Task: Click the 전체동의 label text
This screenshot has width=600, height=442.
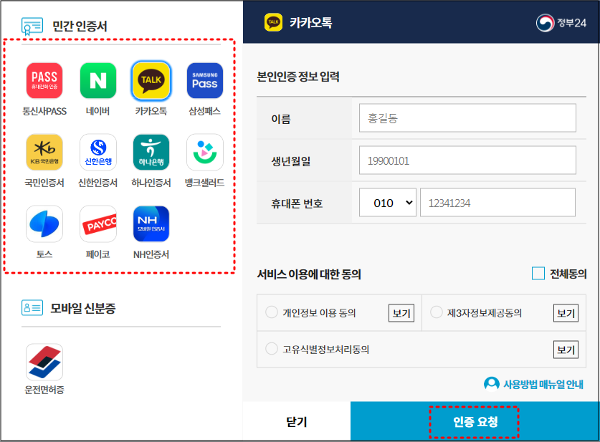Action: pyautogui.click(x=568, y=274)
